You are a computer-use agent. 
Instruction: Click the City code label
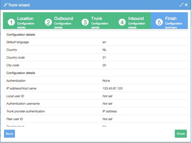click(x=13, y=65)
